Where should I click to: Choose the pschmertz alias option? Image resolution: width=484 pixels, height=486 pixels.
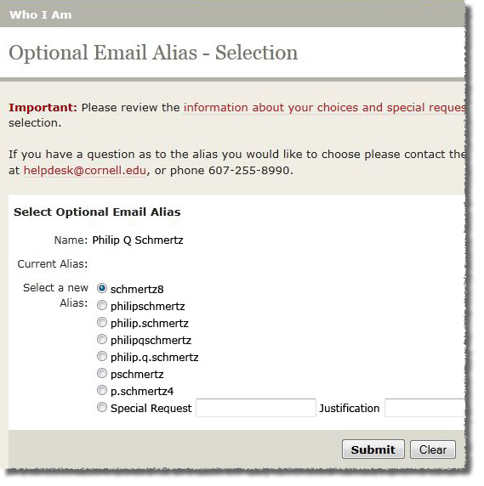(x=102, y=373)
